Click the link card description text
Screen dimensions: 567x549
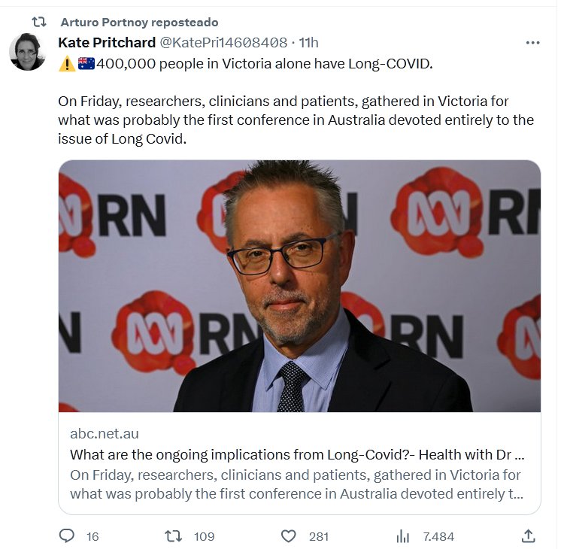[296, 484]
